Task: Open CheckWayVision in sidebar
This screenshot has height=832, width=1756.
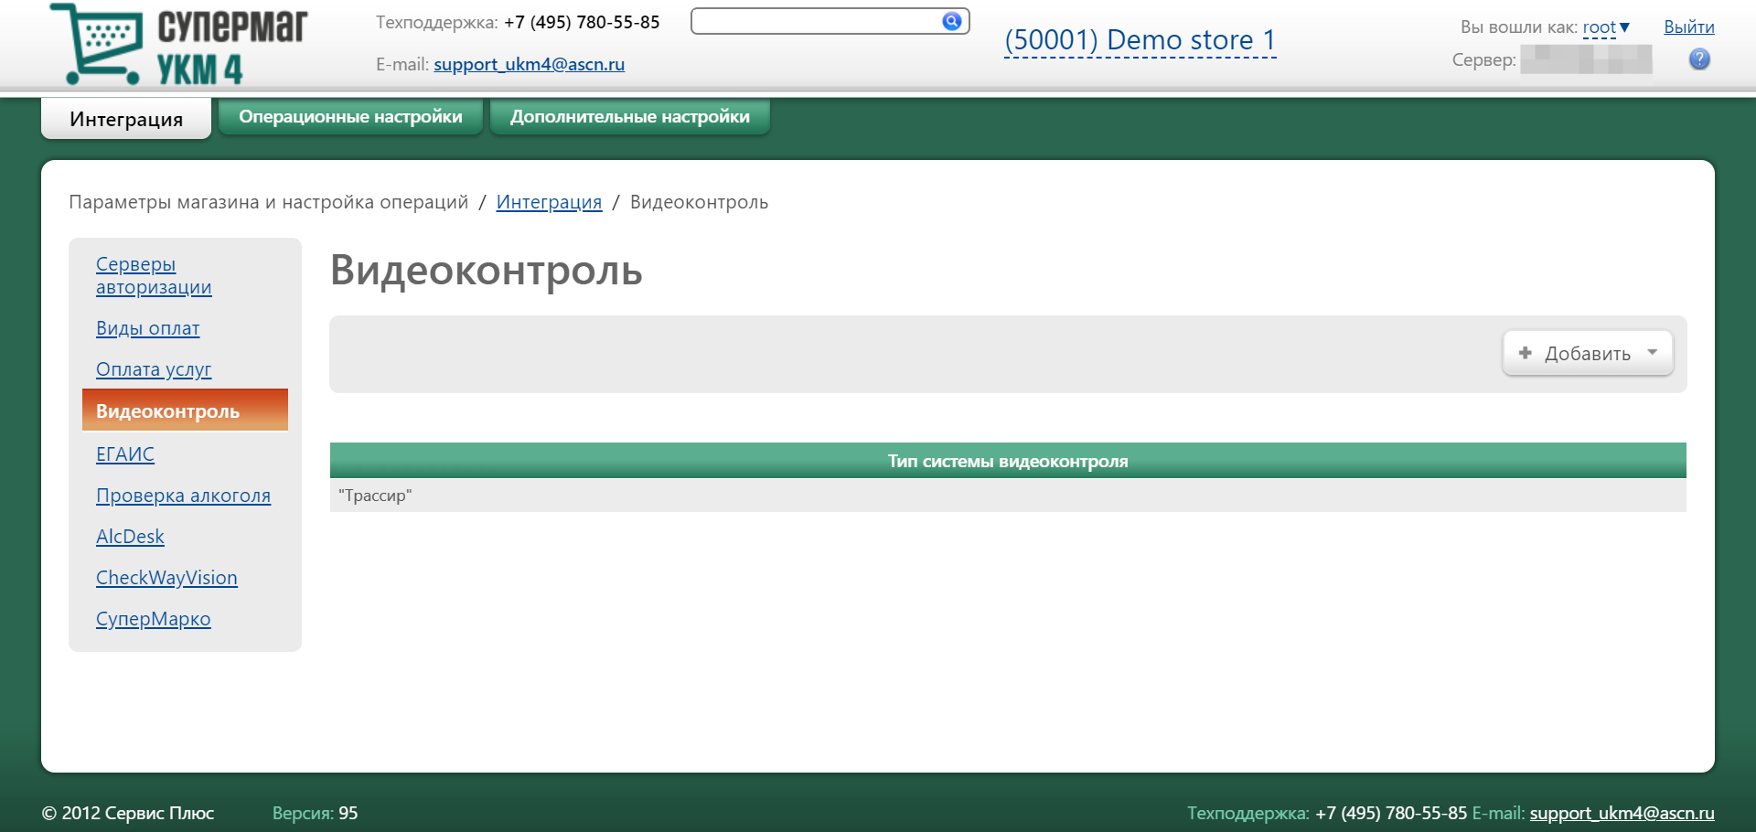Action: [x=166, y=578]
